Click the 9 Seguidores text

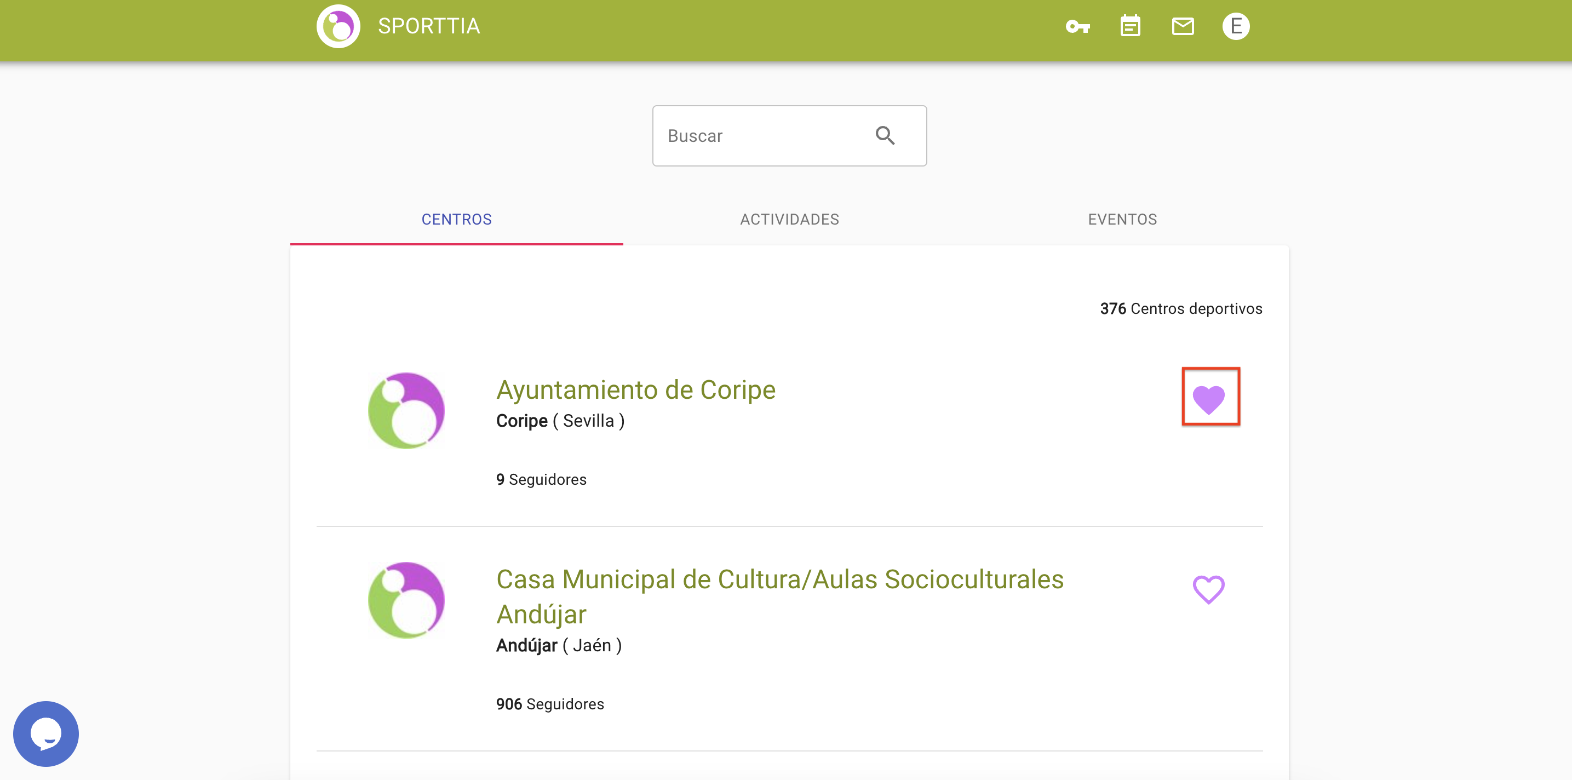[x=541, y=479]
